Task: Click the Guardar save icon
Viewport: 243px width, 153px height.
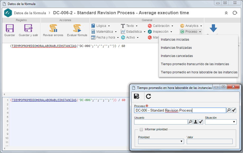Action: coord(10,28)
